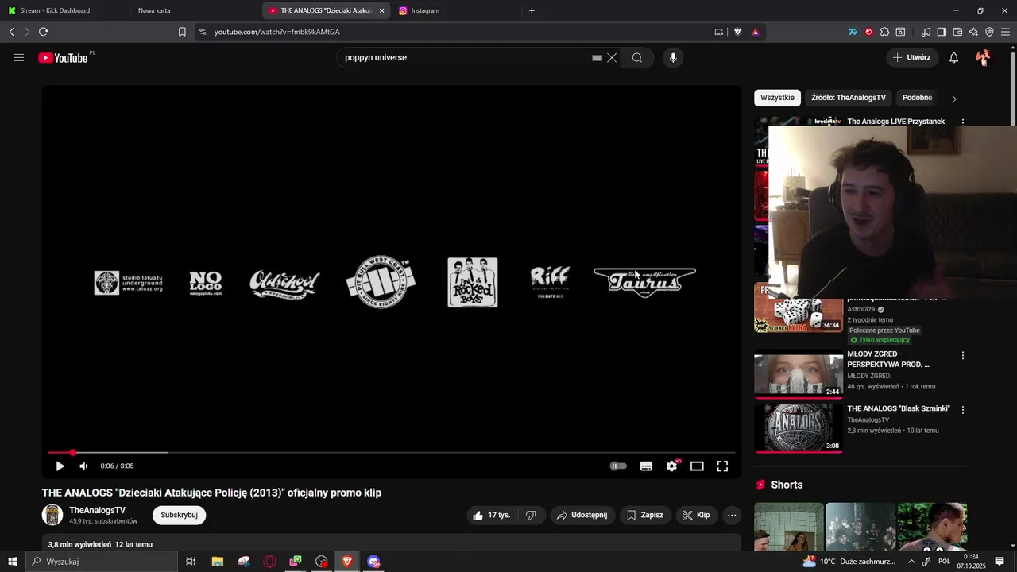Open the browser main menu
The image size is (1017, 572).
tap(1006, 32)
